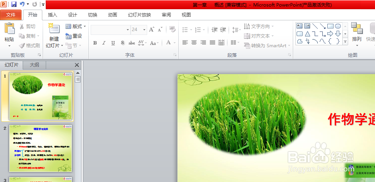This screenshot has height=182, width=375.
Task: Open the 文件 file tab
Action: click(11, 15)
